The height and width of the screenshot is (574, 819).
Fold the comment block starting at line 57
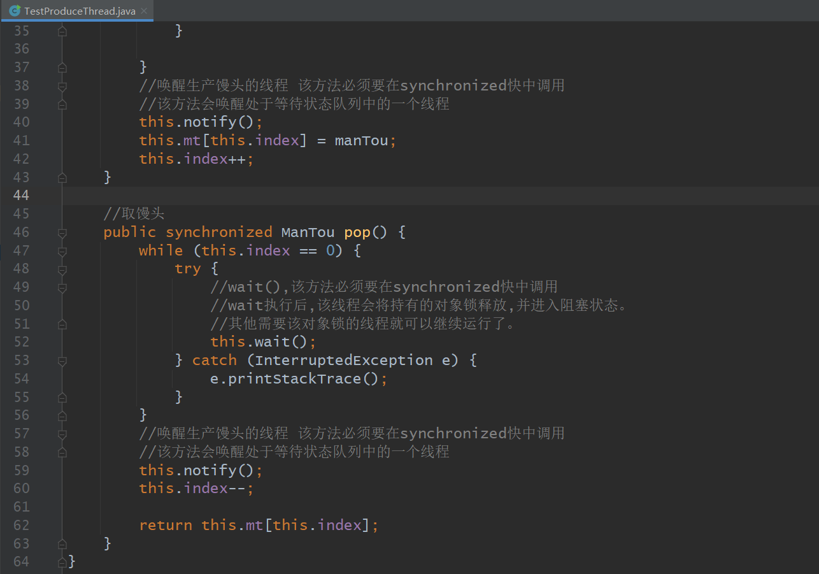[62, 434]
